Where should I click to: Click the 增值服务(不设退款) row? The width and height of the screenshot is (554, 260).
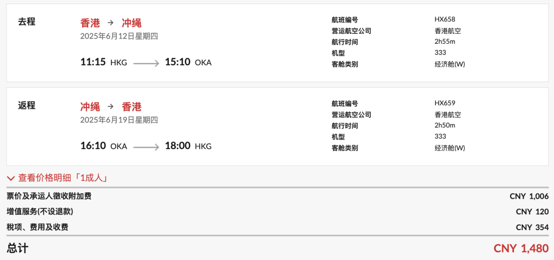click(x=278, y=212)
